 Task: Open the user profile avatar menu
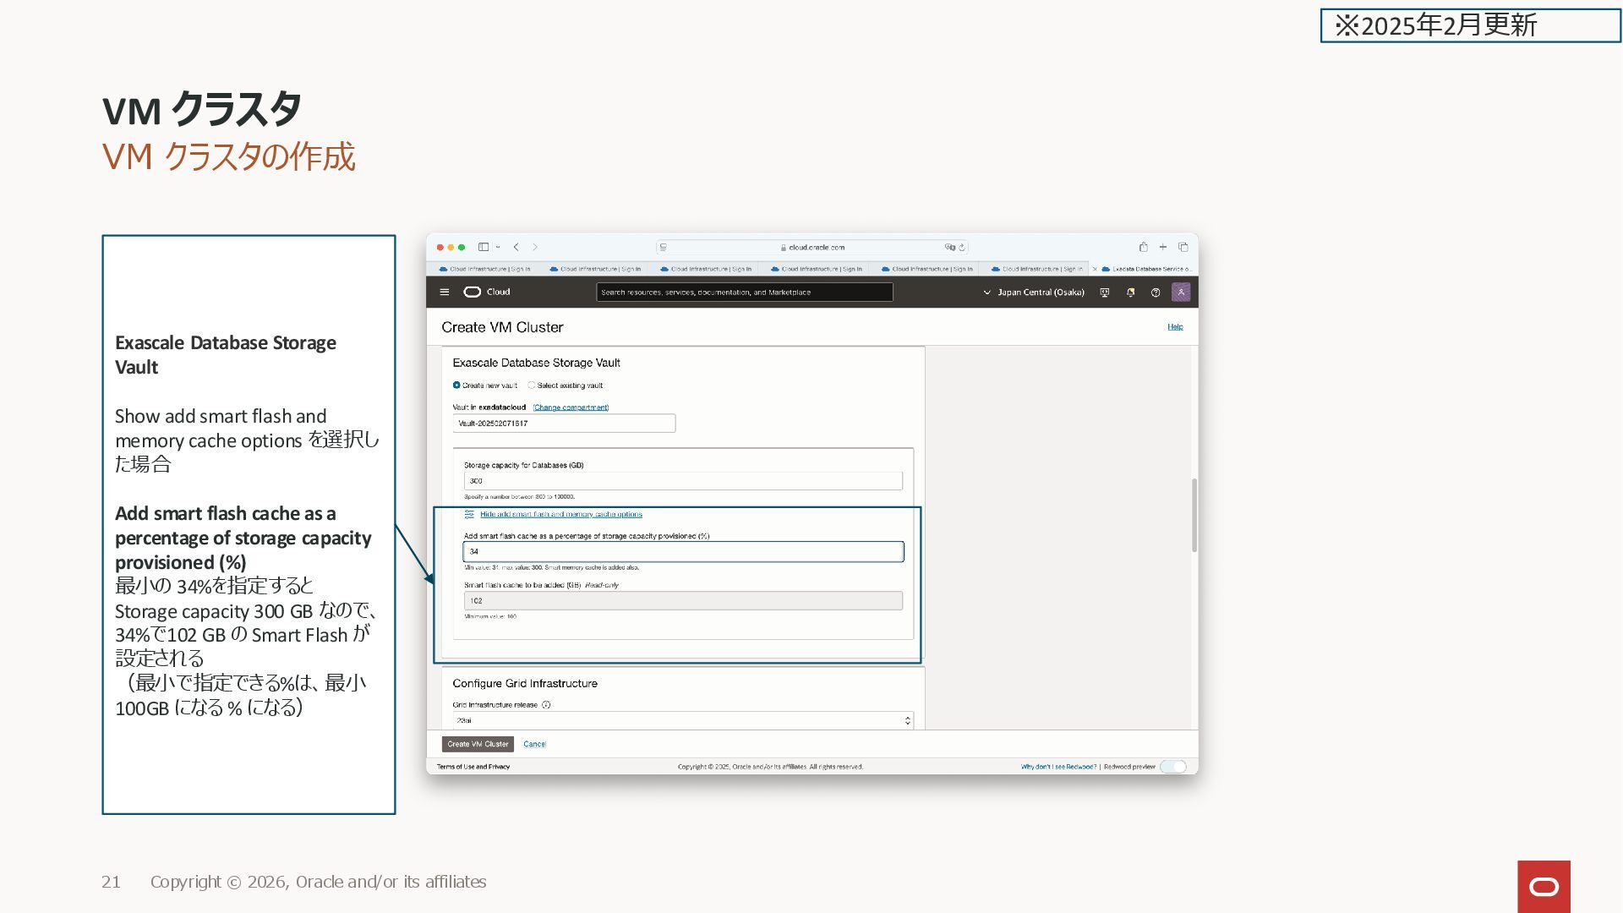click(1181, 292)
